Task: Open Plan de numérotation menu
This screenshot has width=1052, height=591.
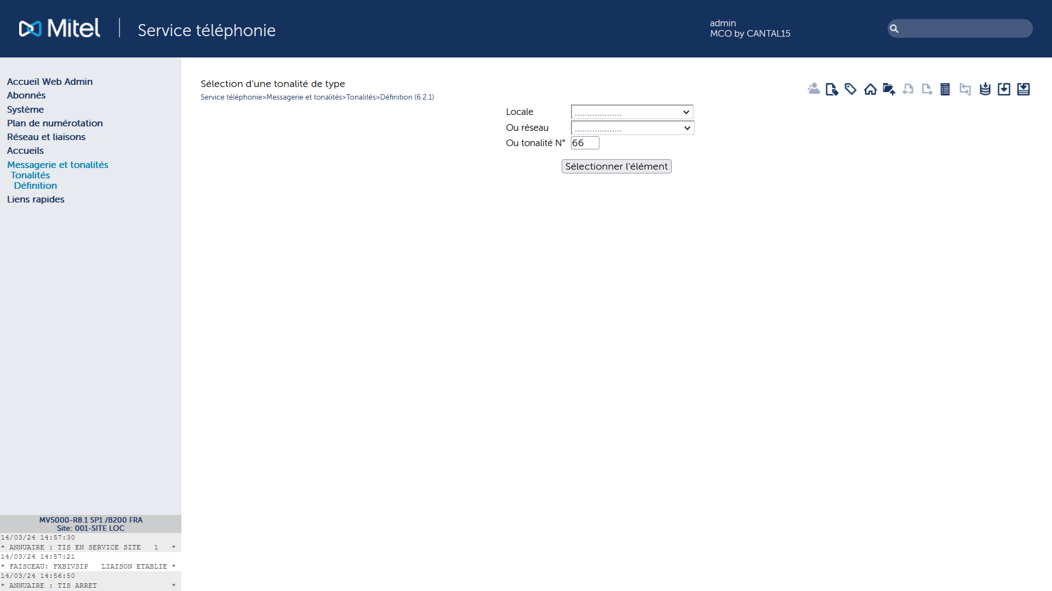Action: (x=55, y=123)
